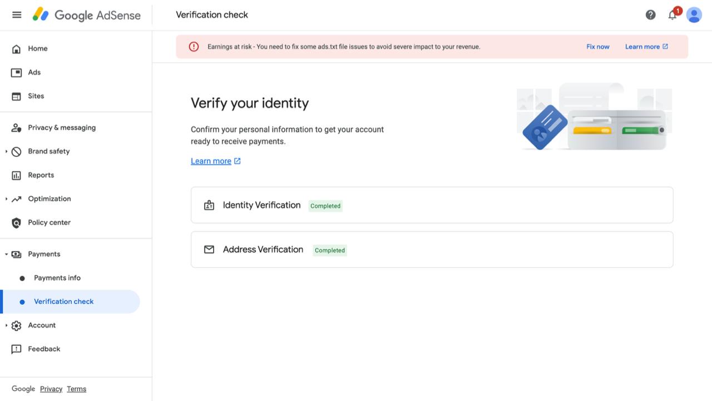The height and width of the screenshot is (401, 712).
Task: Click the Sites icon in sidebar
Action: pos(17,96)
